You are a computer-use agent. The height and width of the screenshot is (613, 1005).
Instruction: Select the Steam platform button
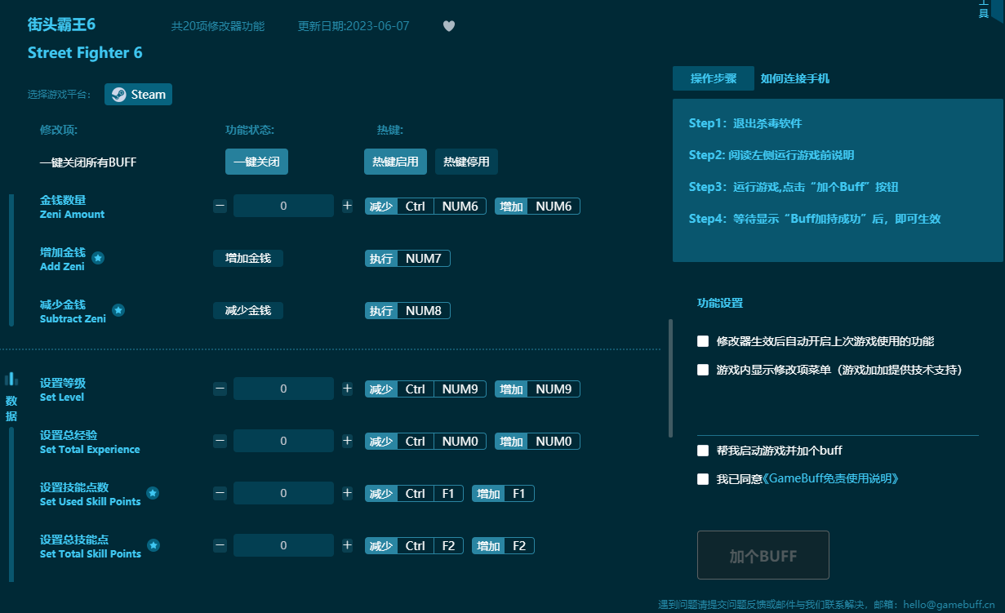click(139, 95)
